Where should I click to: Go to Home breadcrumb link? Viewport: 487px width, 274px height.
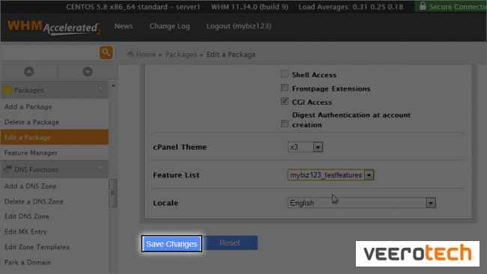[145, 55]
